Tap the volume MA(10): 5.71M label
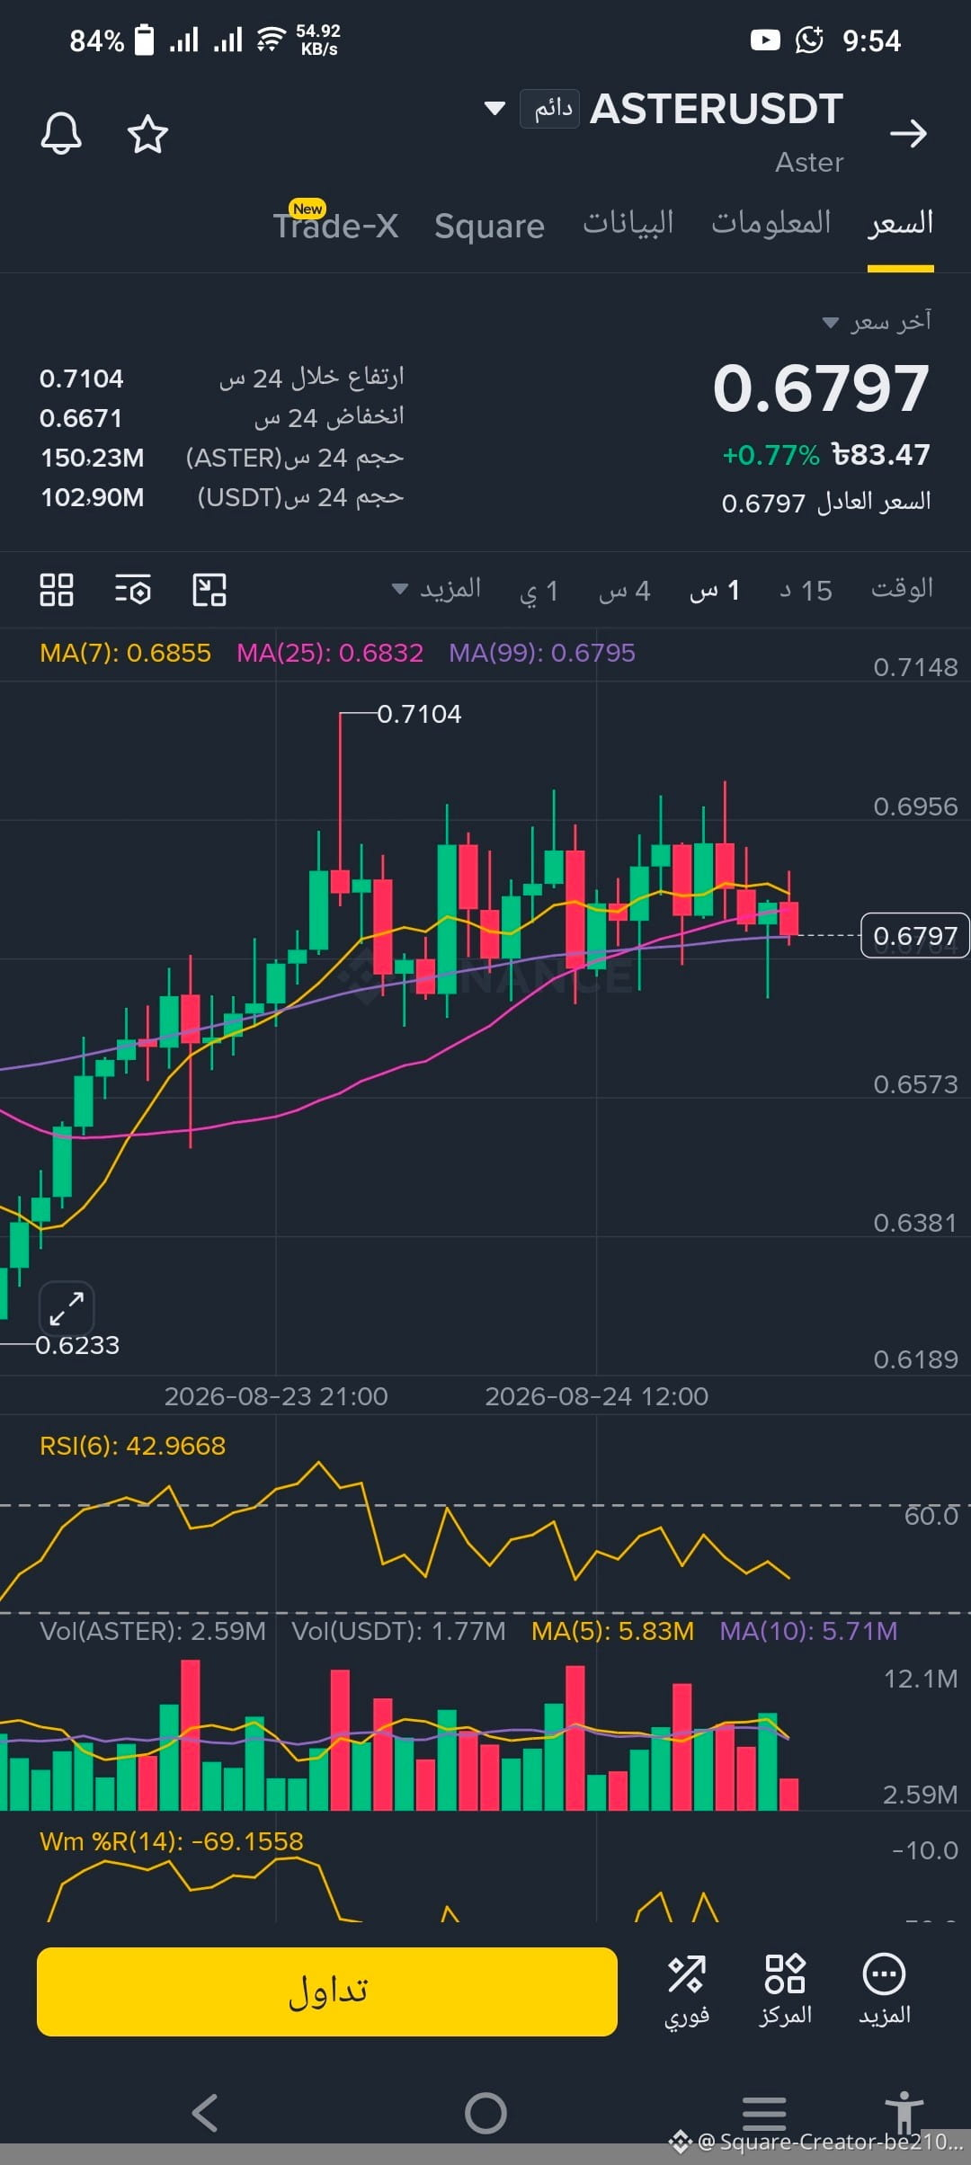Image resolution: width=971 pixels, height=2165 pixels. [x=808, y=1631]
